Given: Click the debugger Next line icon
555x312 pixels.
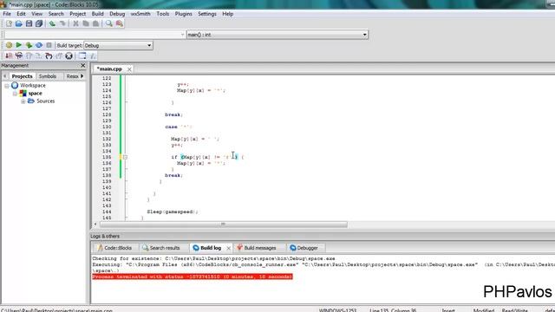Looking at the screenshot, I should (29, 55).
